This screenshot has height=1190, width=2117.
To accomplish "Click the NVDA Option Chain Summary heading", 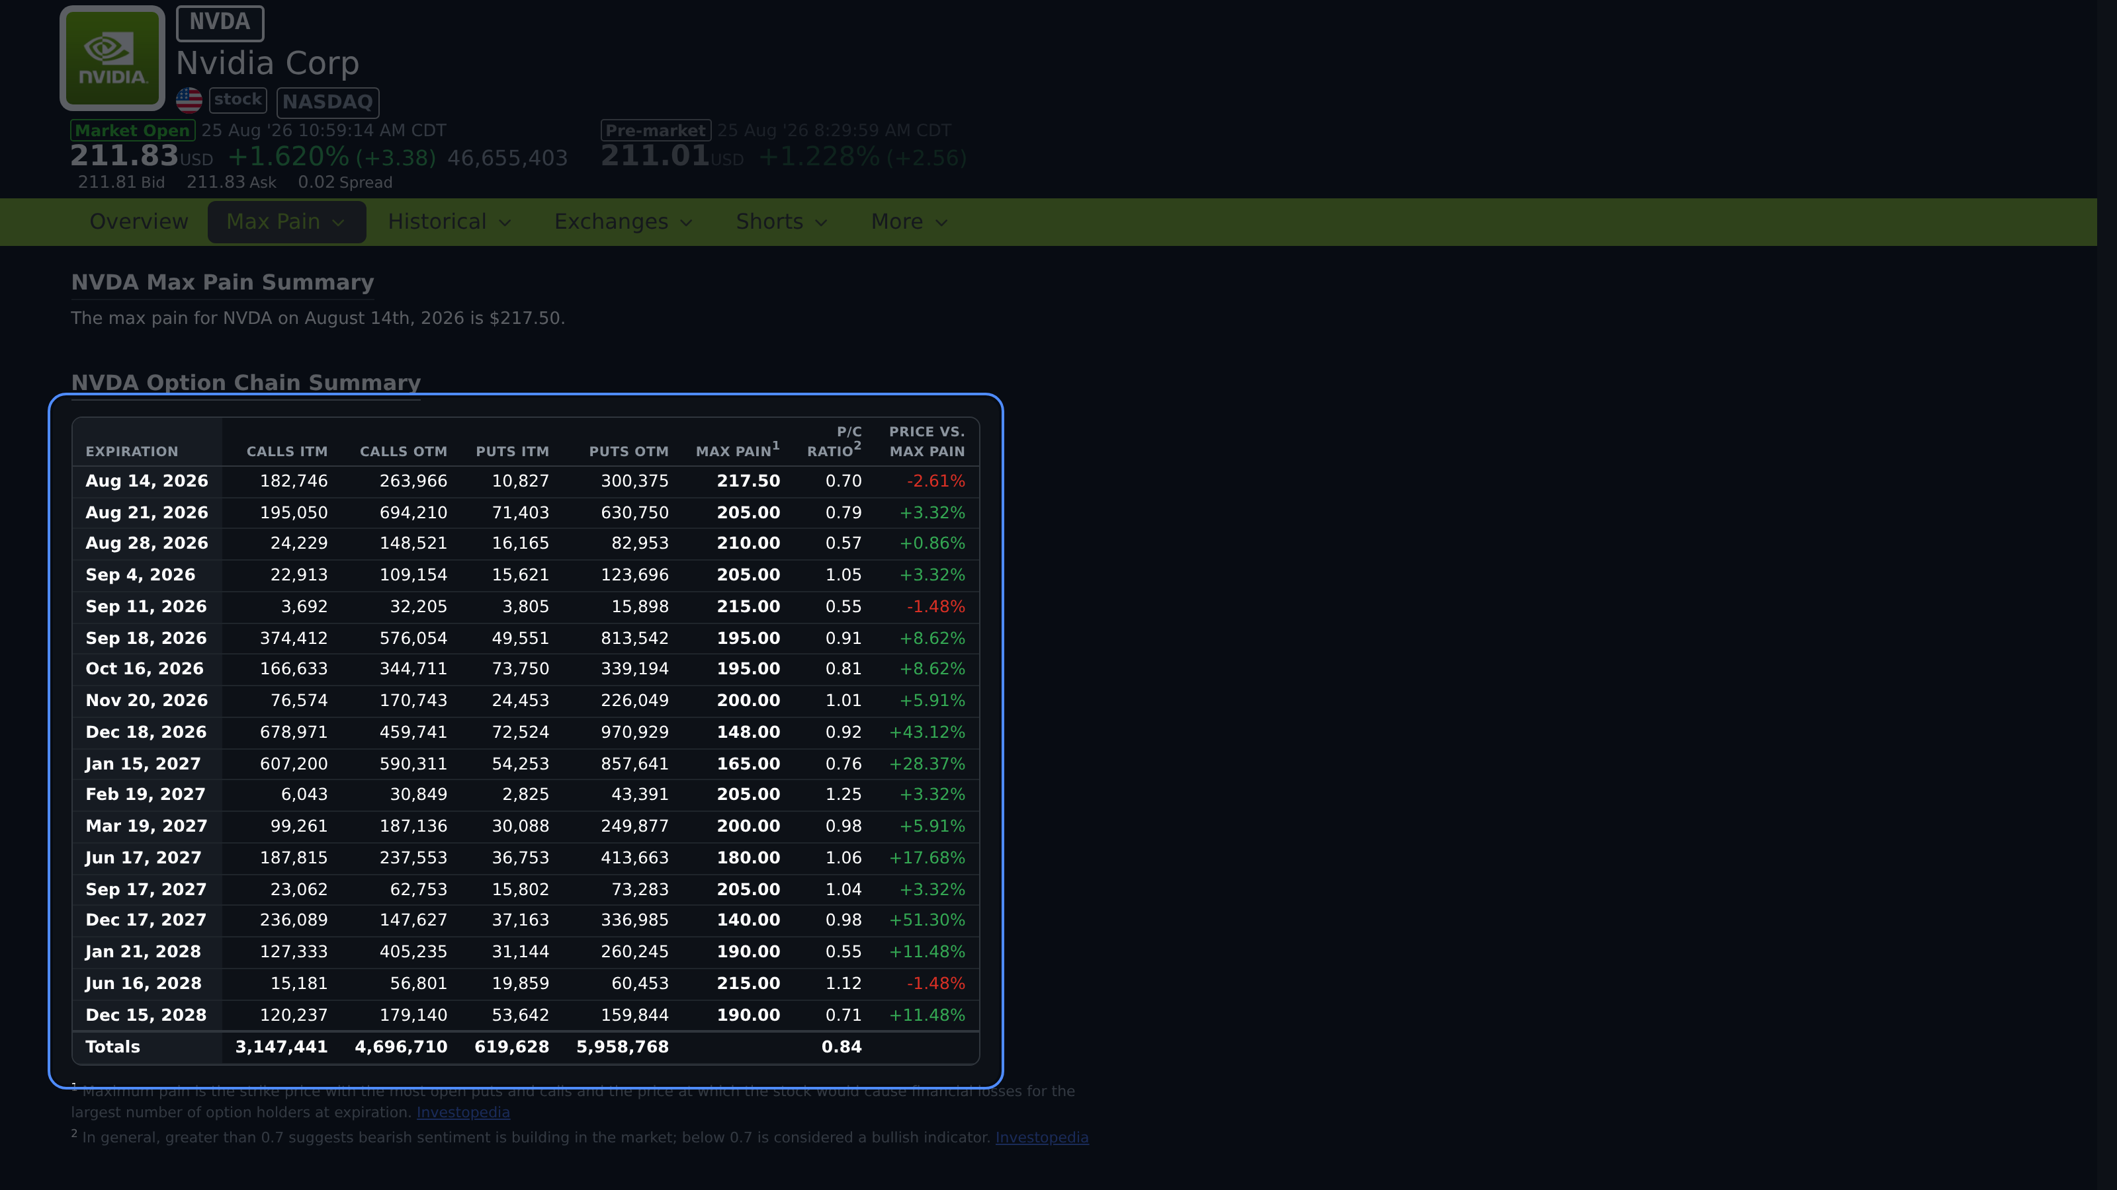I will [245, 383].
